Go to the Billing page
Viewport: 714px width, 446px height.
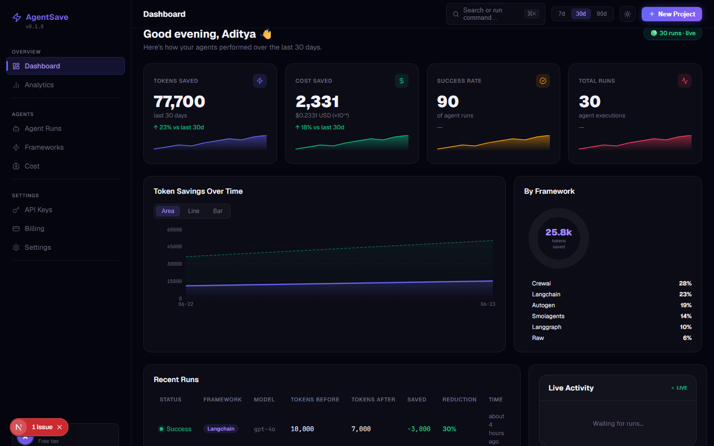pos(65,228)
